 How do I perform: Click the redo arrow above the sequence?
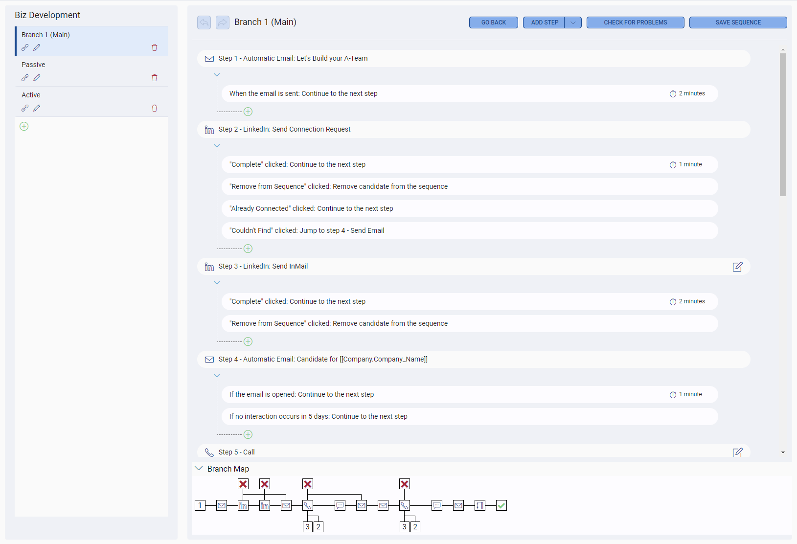click(223, 22)
